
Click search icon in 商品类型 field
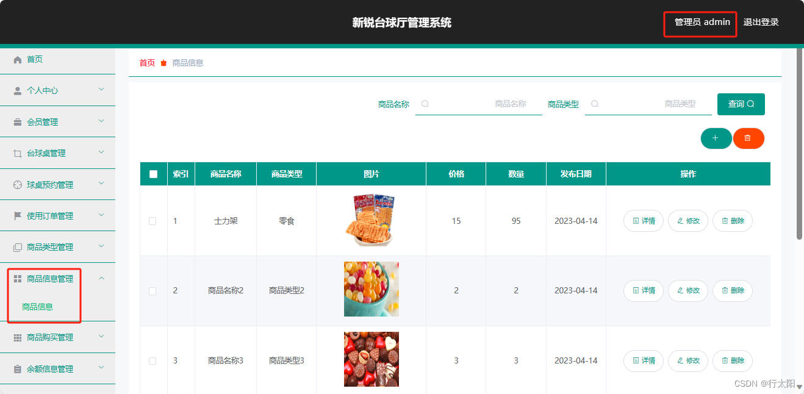[x=595, y=104]
